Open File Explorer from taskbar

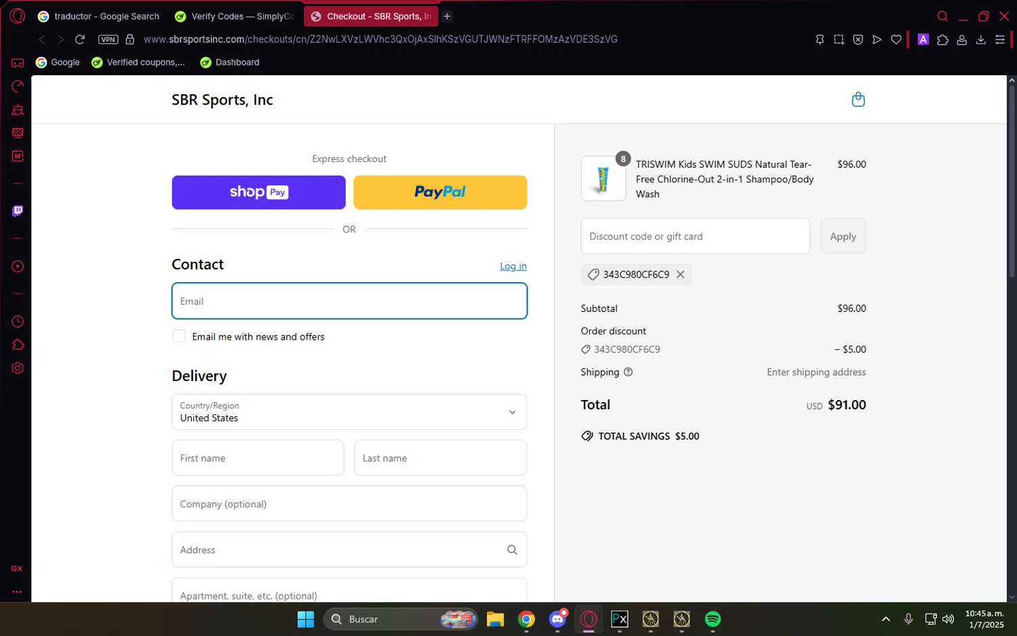[496, 619]
